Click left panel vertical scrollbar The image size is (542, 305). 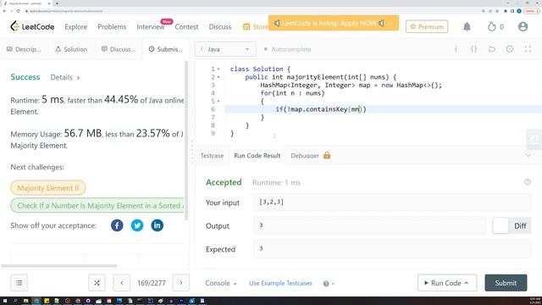(x=186, y=140)
